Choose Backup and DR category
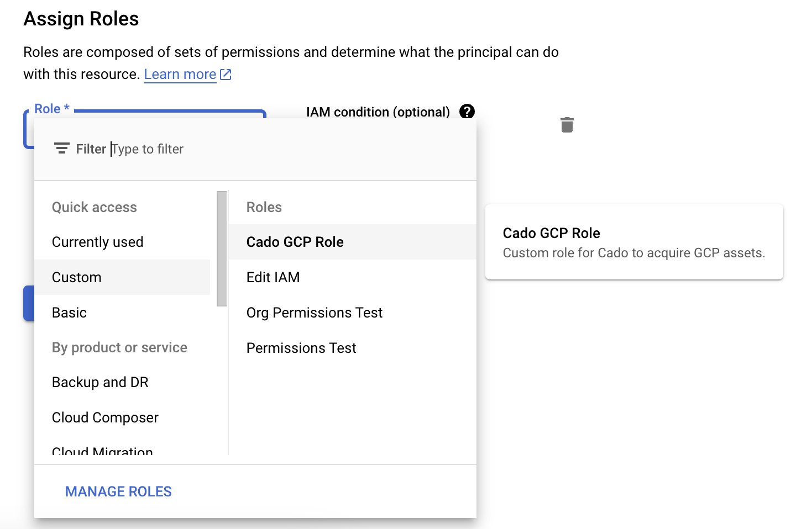 pyautogui.click(x=122, y=382)
